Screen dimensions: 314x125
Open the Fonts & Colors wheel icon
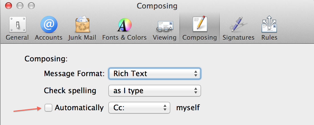coord(125,25)
